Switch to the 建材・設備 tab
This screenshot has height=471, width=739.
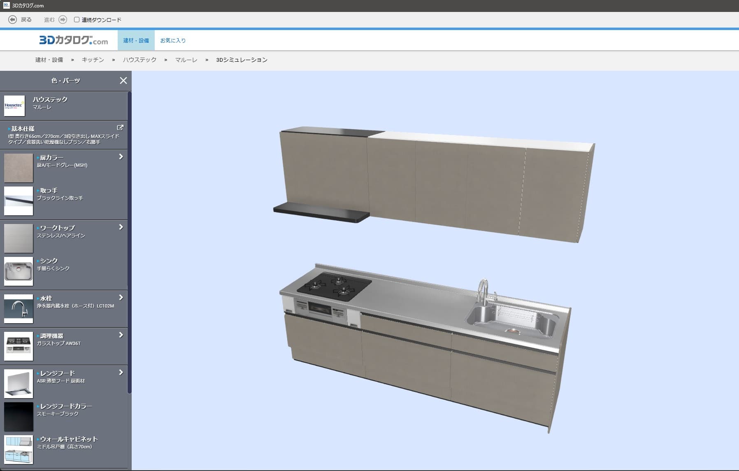(136, 40)
